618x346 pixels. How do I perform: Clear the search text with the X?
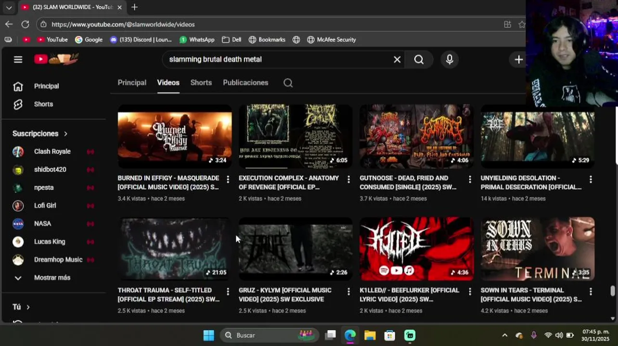pyautogui.click(x=397, y=60)
